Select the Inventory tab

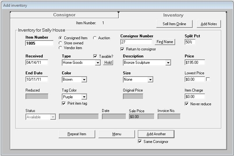tap(173, 15)
